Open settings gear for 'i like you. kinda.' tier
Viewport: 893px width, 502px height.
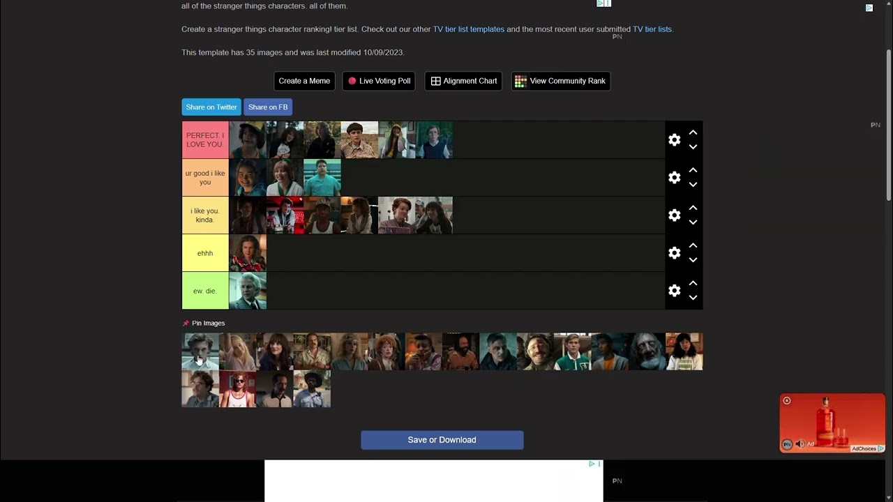(x=674, y=215)
